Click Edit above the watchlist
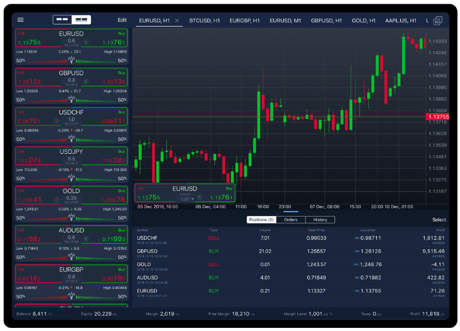This screenshot has height=331, width=460. point(122,20)
